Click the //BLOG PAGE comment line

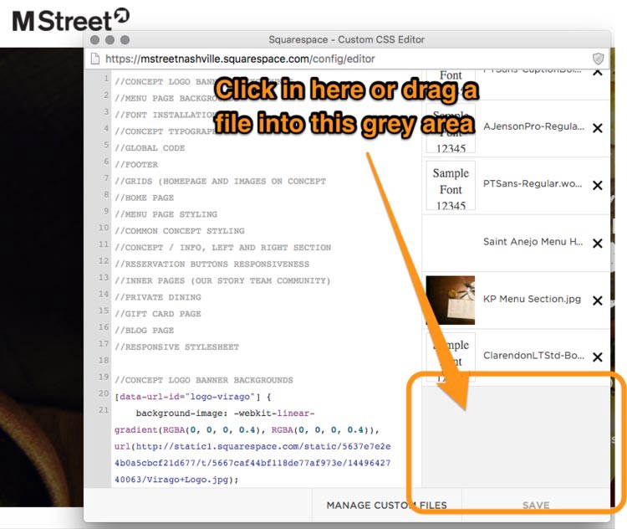(144, 331)
